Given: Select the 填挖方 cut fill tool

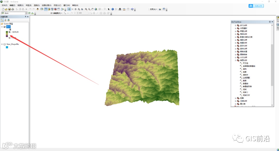Looking at the screenshot, I should pos(245,75).
